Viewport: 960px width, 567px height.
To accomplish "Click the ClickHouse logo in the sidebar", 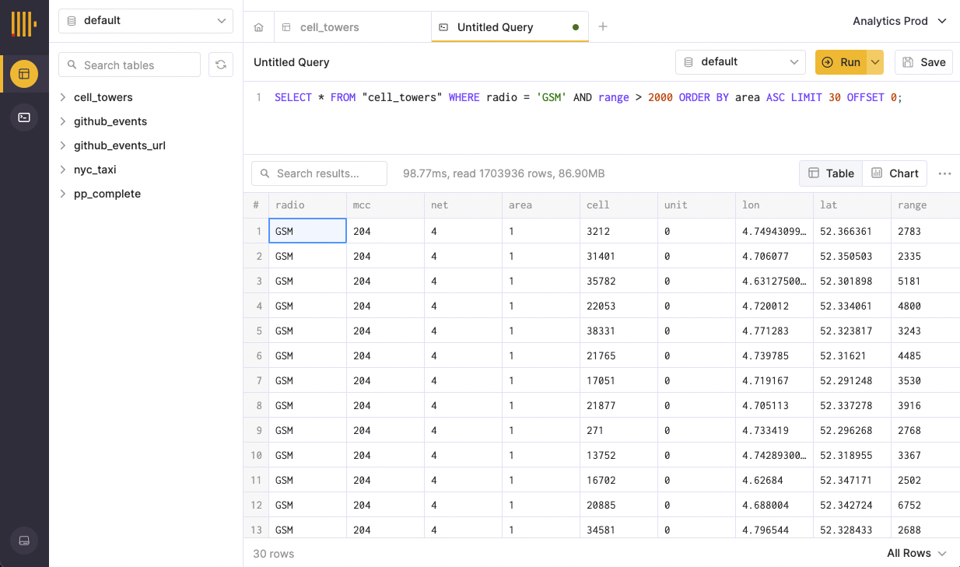I will coord(24,24).
